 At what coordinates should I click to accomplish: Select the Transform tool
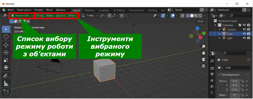point(6,68)
